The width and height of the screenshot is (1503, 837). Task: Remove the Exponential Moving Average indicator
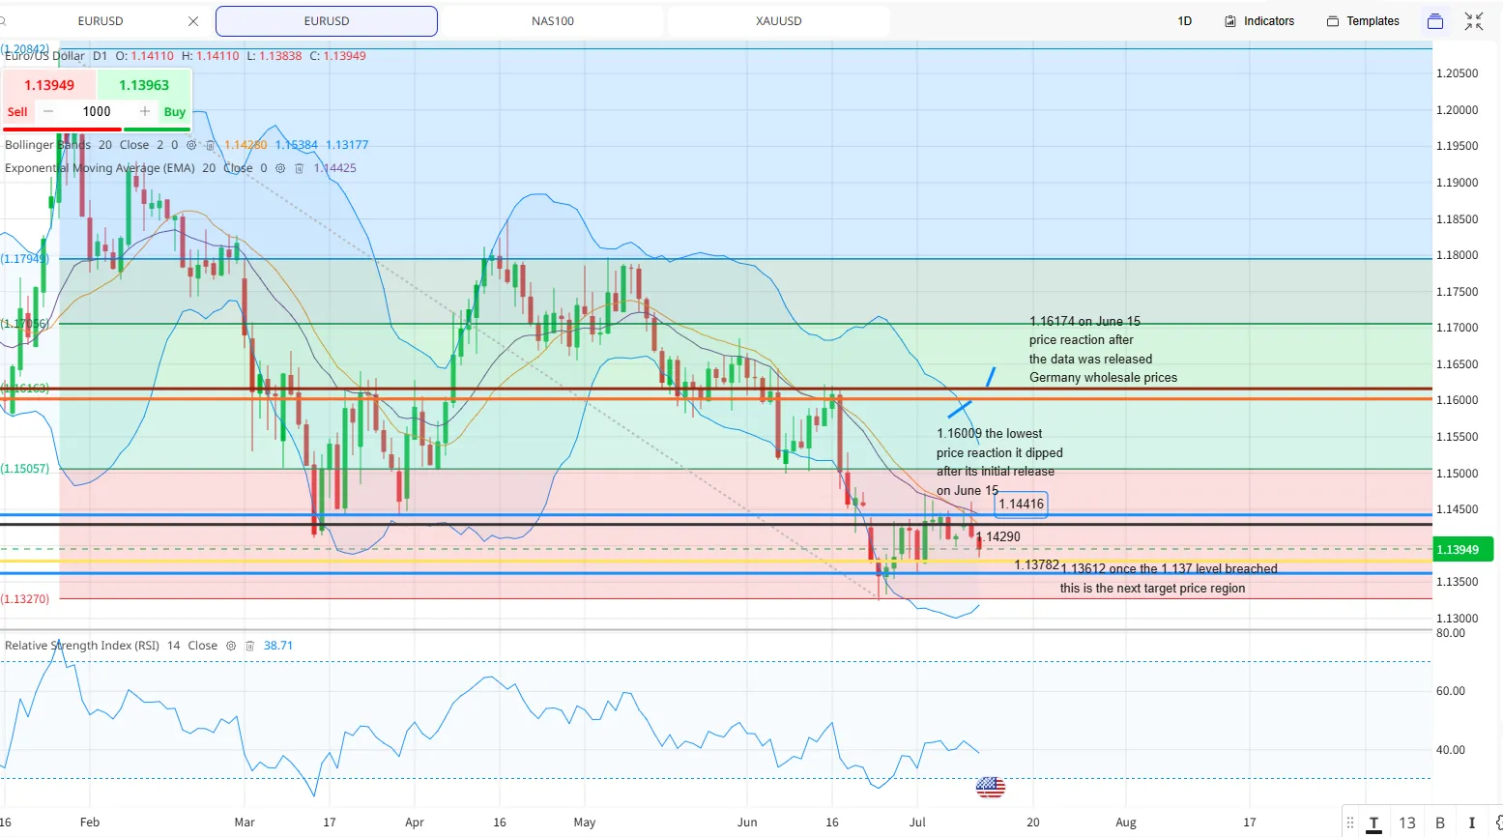[299, 168]
